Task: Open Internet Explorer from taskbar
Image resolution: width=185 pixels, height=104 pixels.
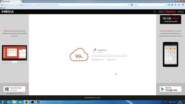Action: click(8, 102)
